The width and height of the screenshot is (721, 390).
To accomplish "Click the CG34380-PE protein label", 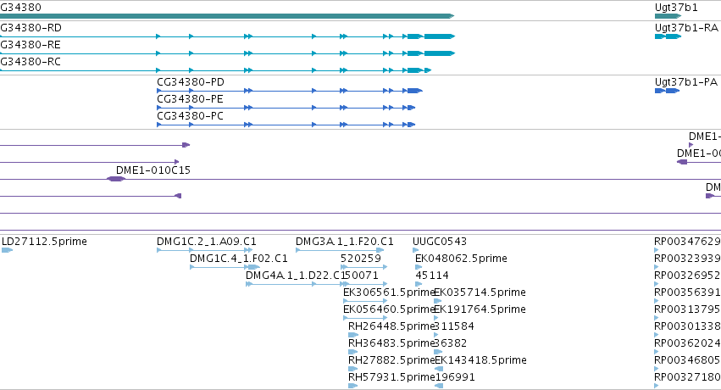I will tap(191, 99).
